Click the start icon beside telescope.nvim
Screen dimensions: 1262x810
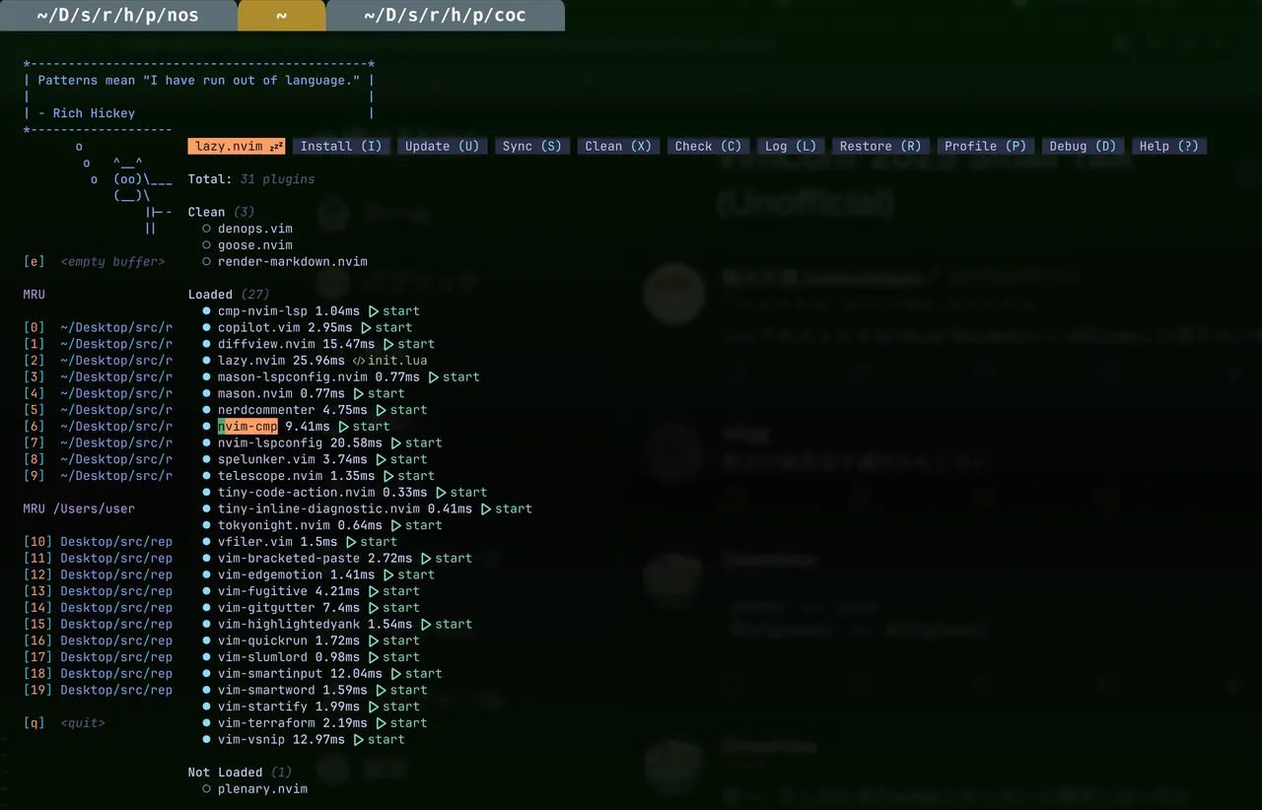click(x=388, y=476)
